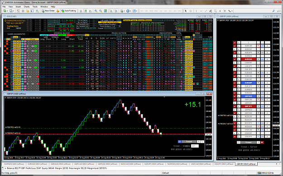Open MetaEditor icon beside New Order
This screenshot has height=176, width=283.
pyautogui.click(x=58, y=11)
